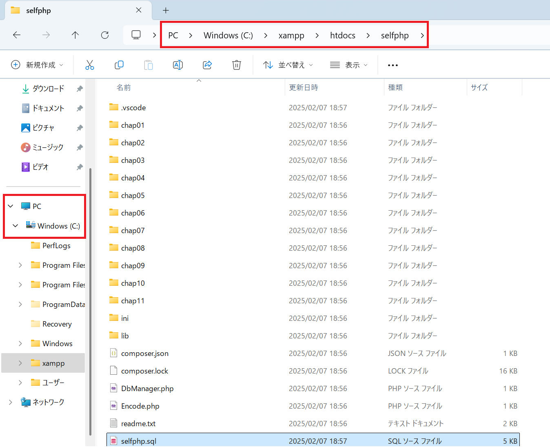Sort by the 更新日時 column header
The image size is (550, 447).
click(x=304, y=87)
